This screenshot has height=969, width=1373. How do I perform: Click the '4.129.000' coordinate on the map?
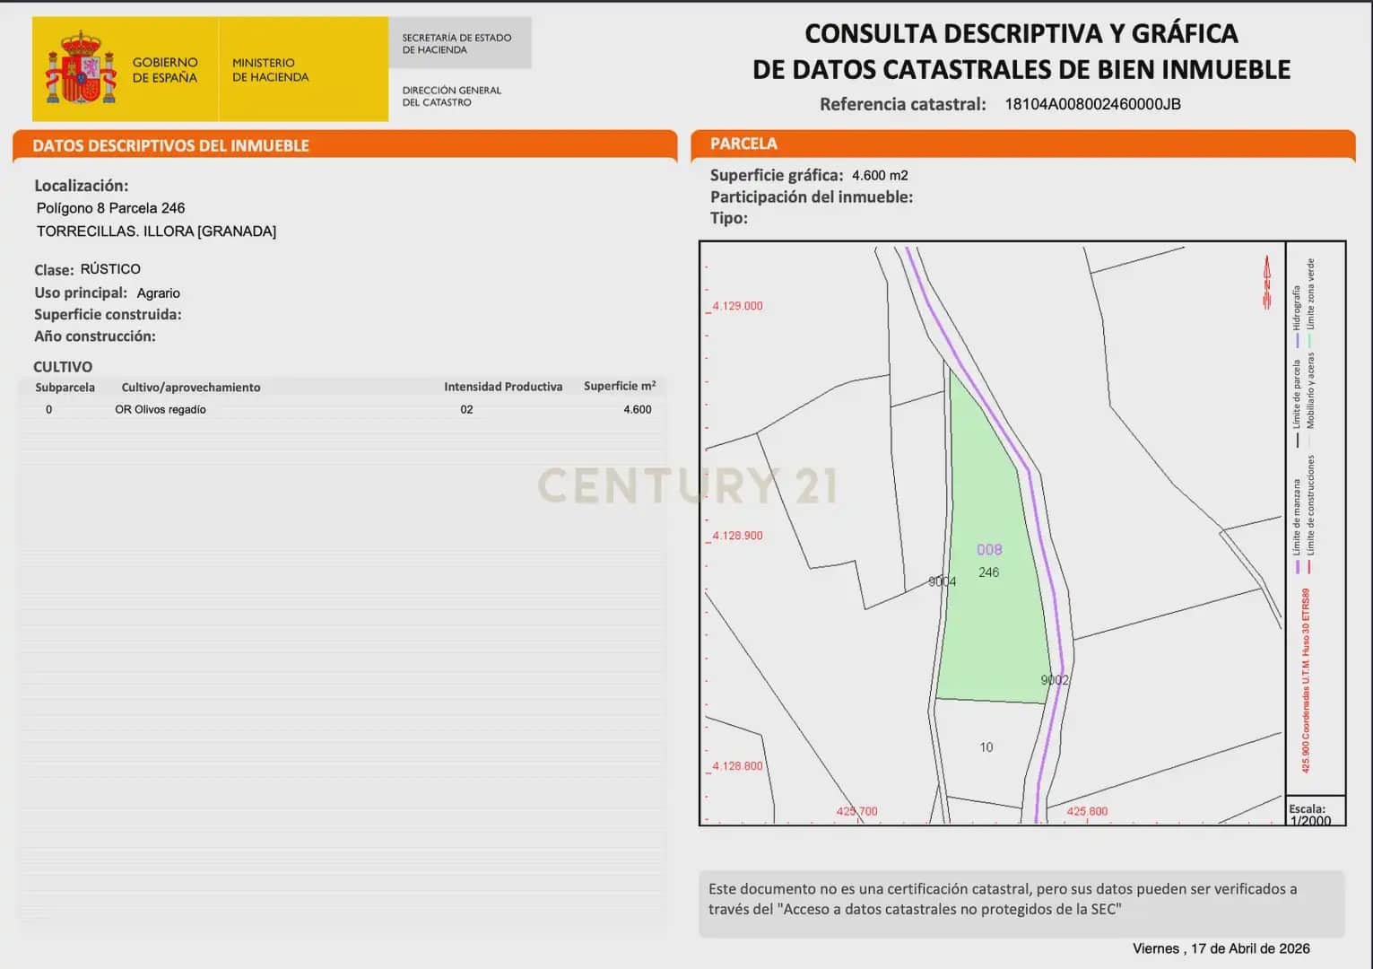tap(737, 306)
